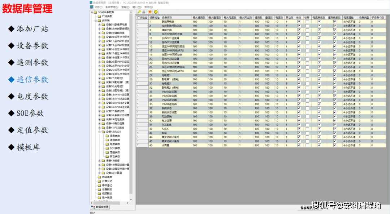The width and height of the screenshot is (390, 214).
Task: Expand the 设备03:储能出线 node
Action: pyautogui.click(x=100, y=33)
